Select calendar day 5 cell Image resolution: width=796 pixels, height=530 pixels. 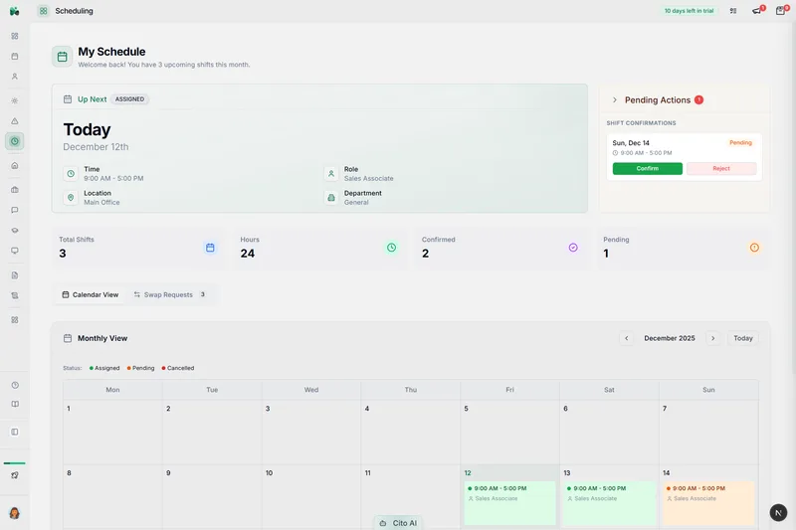[x=509, y=433]
